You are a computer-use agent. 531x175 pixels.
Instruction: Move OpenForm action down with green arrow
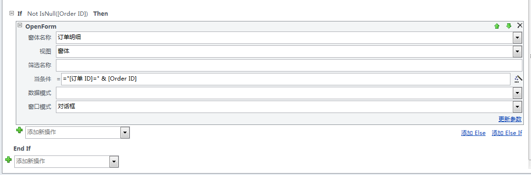(x=509, y=26)
